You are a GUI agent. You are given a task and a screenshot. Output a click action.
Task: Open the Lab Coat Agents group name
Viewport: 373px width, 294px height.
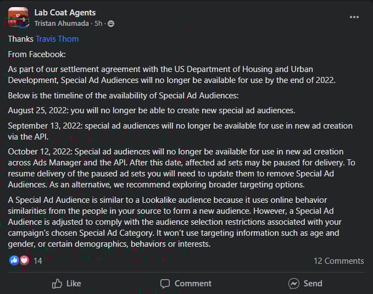tap(65, 12)
